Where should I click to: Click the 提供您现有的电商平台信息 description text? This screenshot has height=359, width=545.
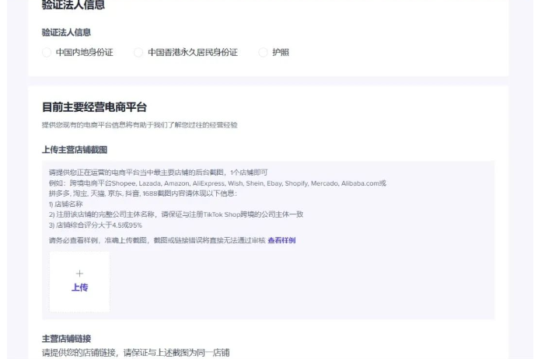(139, 125)
